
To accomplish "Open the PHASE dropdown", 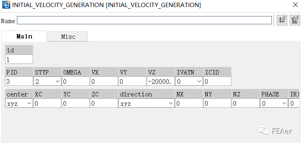I will tap(274, 103).
